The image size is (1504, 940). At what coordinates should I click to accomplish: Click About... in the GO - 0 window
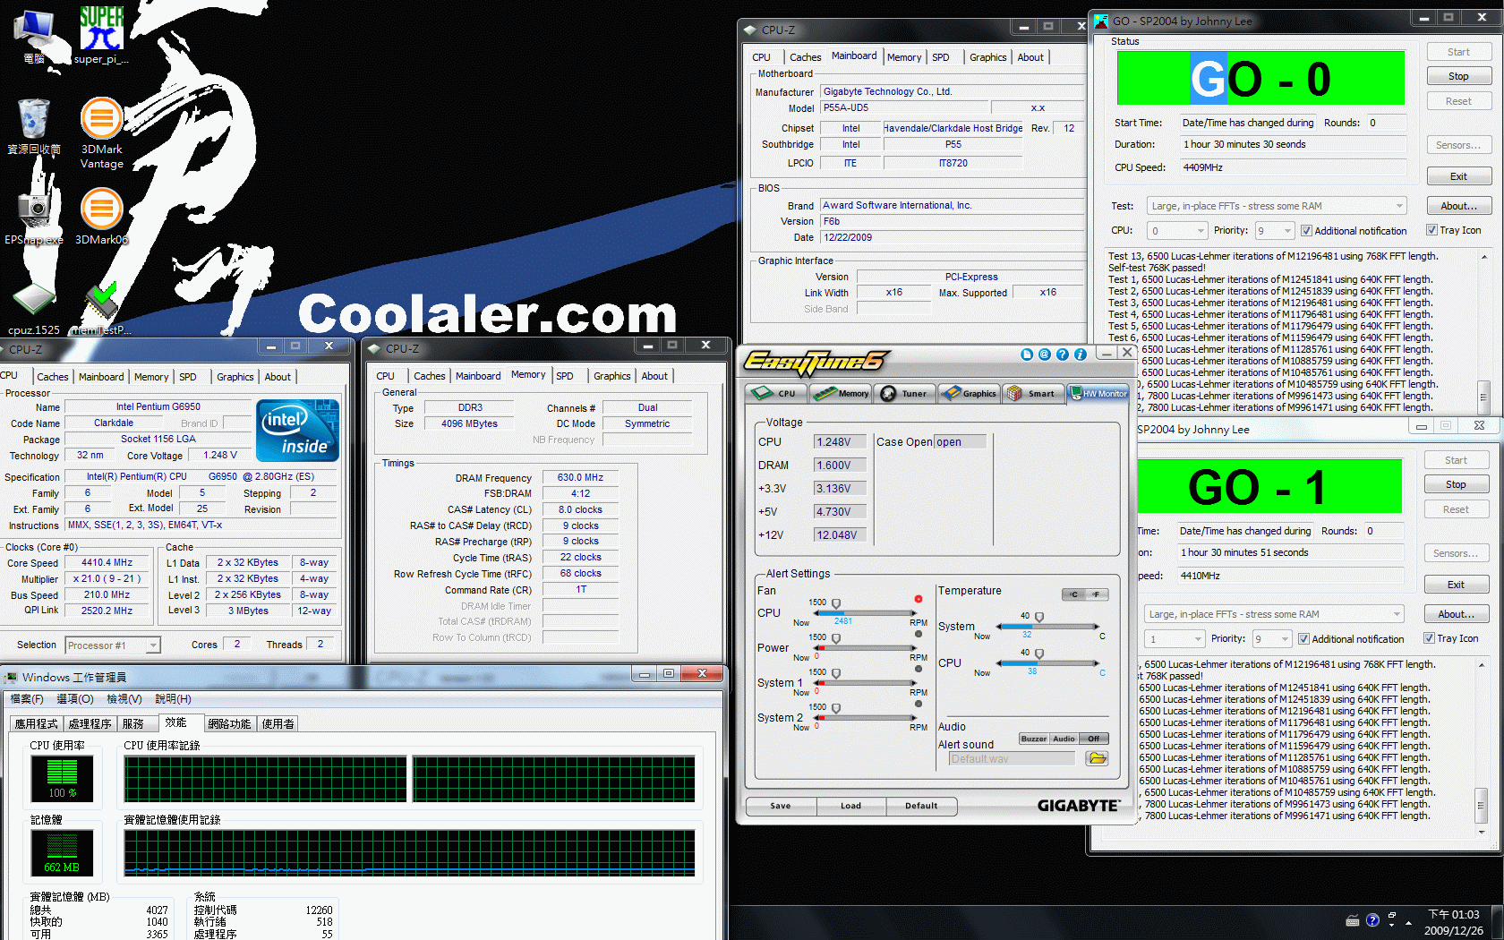[1458, 206]
